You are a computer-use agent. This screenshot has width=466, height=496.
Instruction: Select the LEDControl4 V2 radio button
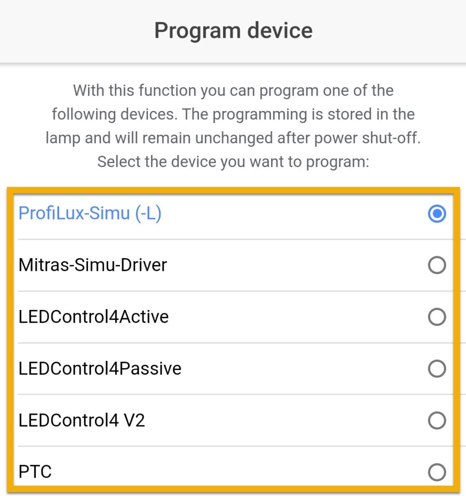pyautogui.click(x=437, y=420)
